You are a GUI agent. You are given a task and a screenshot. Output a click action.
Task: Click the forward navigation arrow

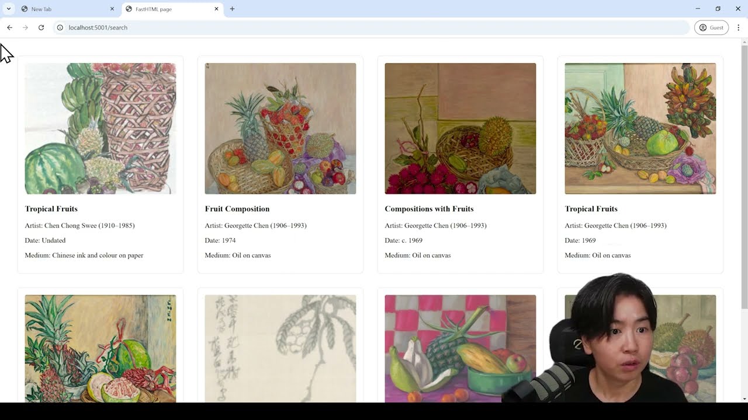click(x=25, y=27)
